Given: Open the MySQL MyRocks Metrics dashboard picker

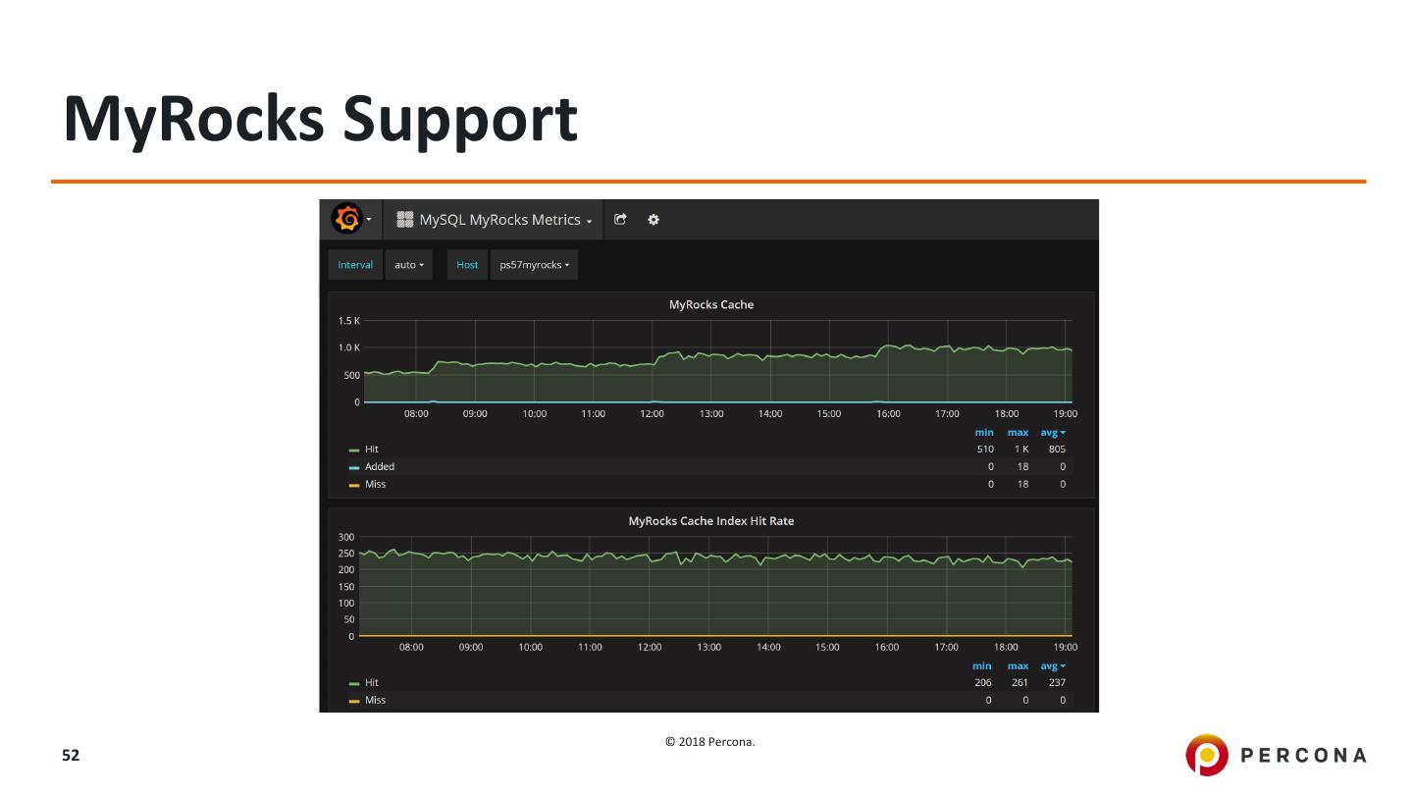Looking at the screenshot, I should coord(495,220).
